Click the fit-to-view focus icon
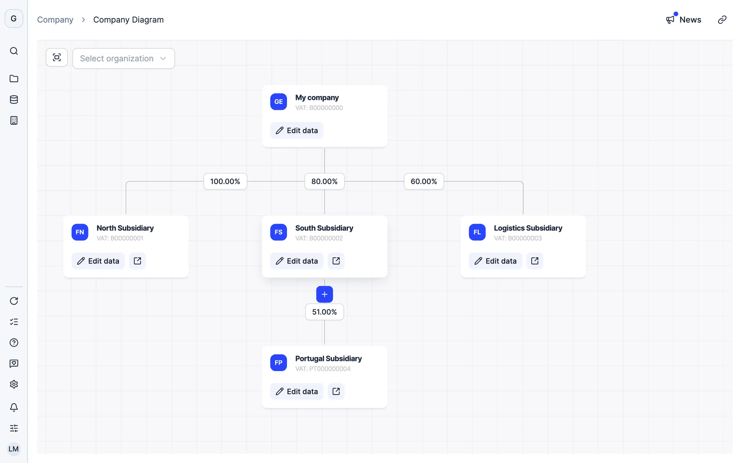Screen dimensions: 742x463 [x=57, y=58]
